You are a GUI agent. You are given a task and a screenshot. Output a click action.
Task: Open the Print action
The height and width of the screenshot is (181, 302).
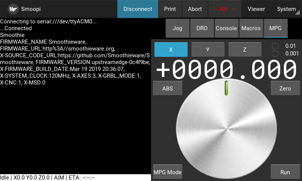pos(170,9)
